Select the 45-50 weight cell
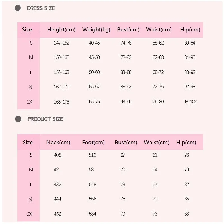The width and height of the screenshot is (224, 224). [x=94, y=57]
